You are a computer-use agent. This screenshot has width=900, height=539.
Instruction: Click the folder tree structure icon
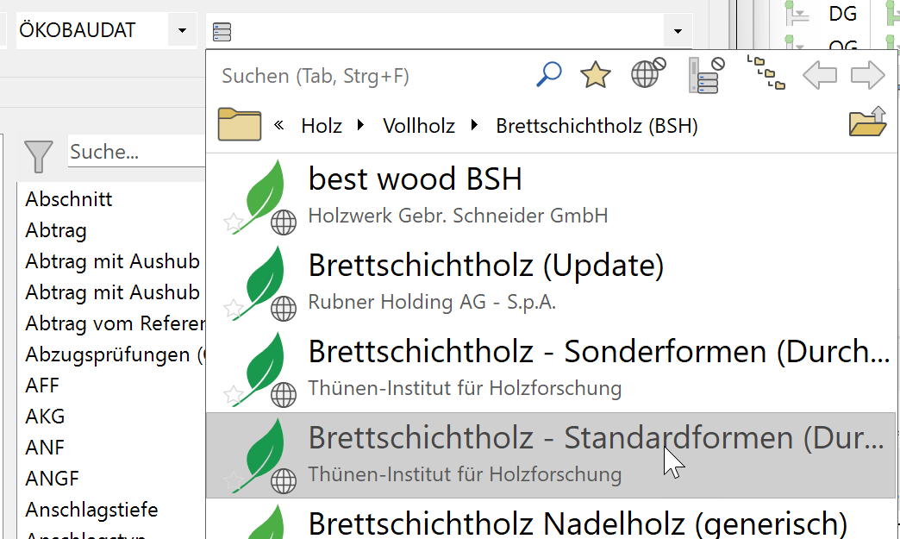766,72
